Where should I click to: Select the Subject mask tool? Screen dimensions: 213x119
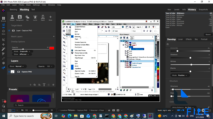[x=12, y=18]
